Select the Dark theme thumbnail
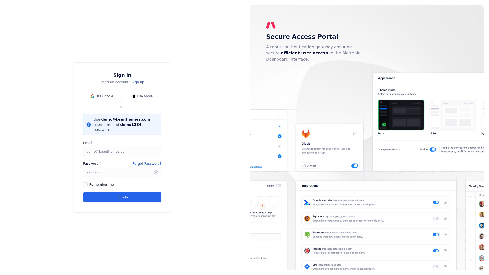The width and height of the screenshot is (489, 275). 401,115
